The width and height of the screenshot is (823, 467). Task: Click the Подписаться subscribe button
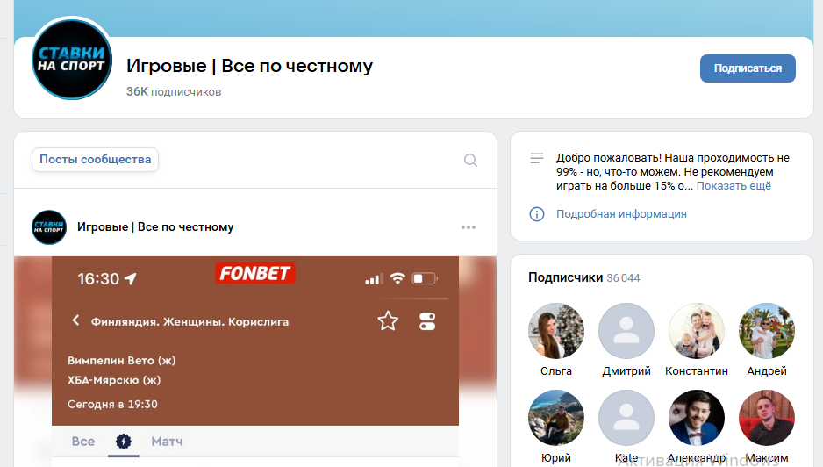[748, 68]
